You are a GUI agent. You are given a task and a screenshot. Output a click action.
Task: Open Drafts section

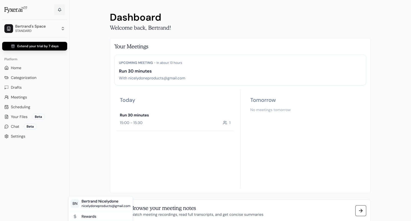pyautogui.click(x=35, y=87)
